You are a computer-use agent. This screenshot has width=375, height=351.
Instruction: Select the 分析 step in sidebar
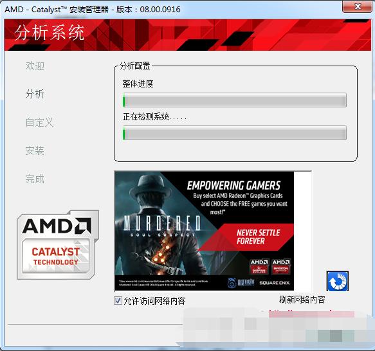[35, 94]
